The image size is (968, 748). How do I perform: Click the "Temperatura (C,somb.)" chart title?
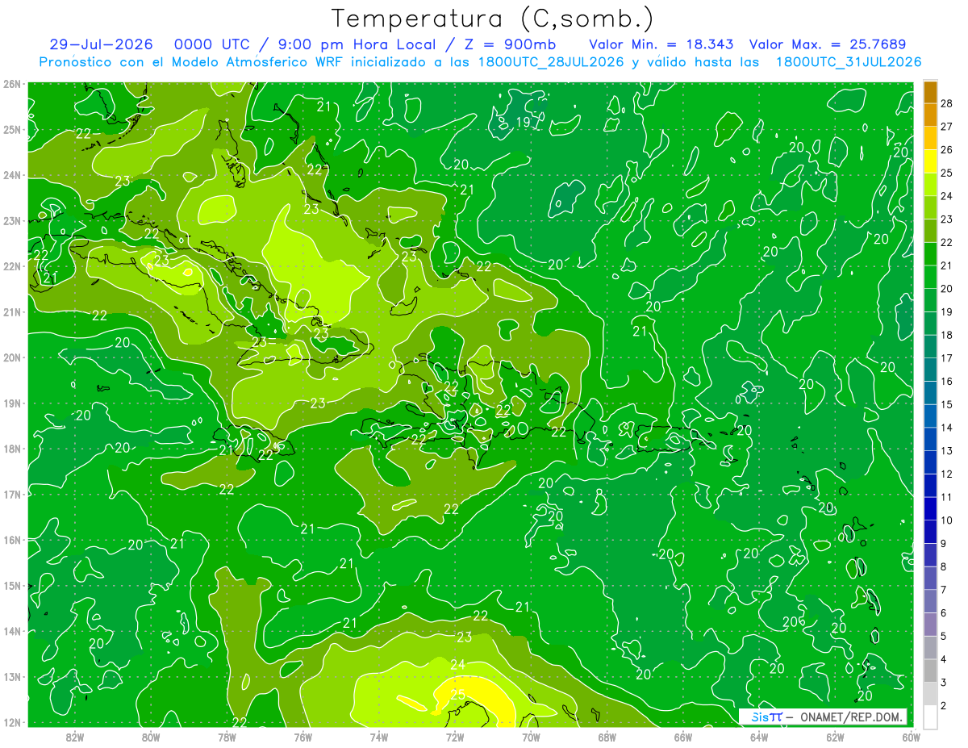point(494,19)
